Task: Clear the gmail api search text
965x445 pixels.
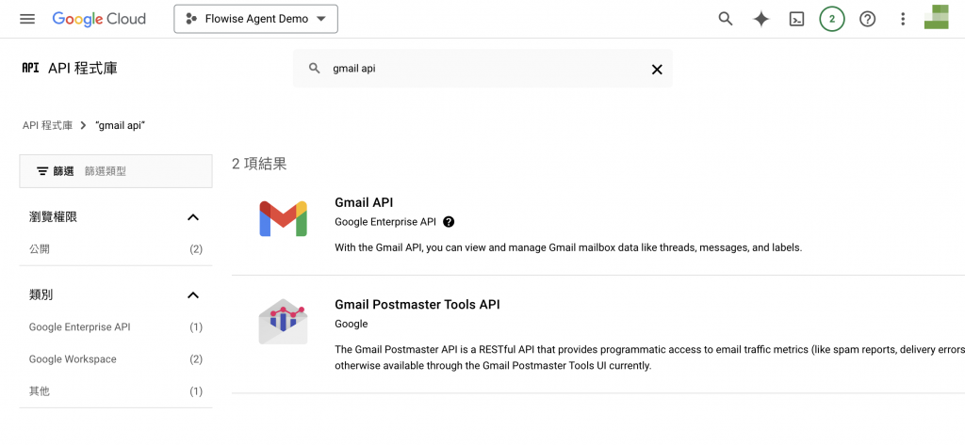Action: 657,69
